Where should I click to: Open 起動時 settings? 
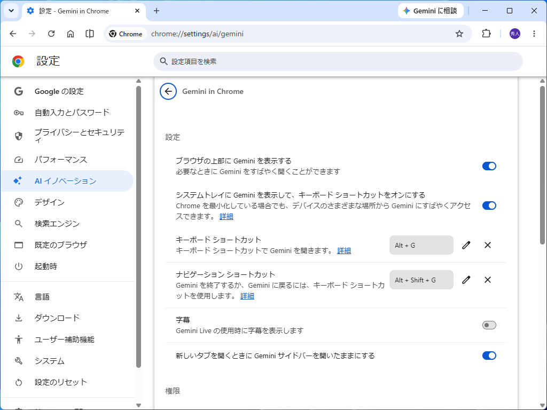(67, 266)
